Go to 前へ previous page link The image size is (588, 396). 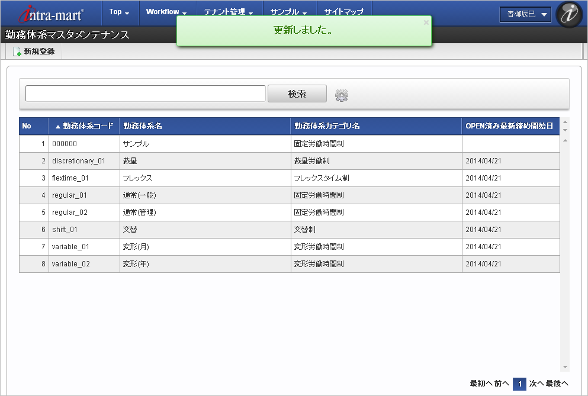[502, 384]
